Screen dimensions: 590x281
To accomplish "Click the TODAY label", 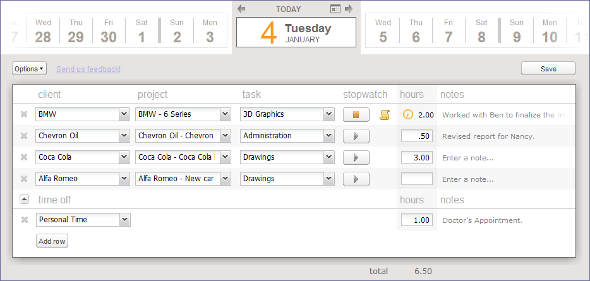I will pyautogui.click(x=289, y=9).
